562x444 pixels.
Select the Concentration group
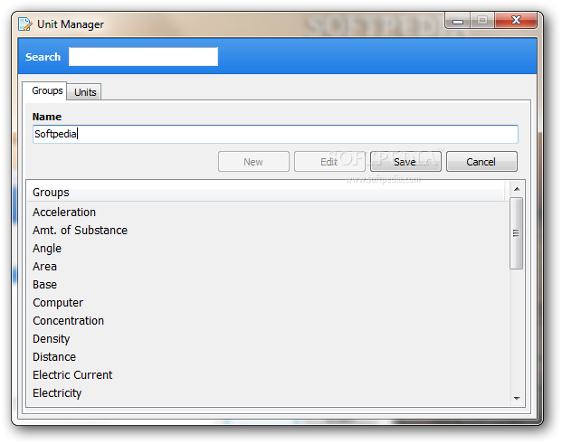[x=267, y=320]
